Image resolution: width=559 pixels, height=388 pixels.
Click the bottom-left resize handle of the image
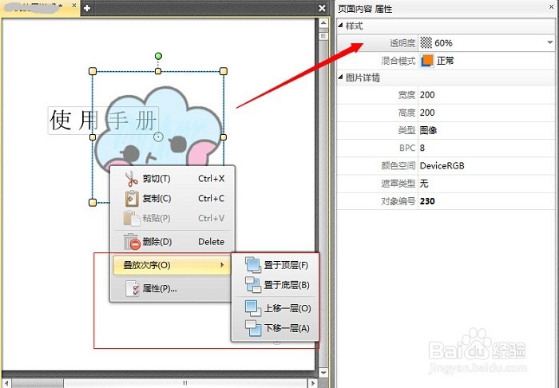(x=93, y=202)
